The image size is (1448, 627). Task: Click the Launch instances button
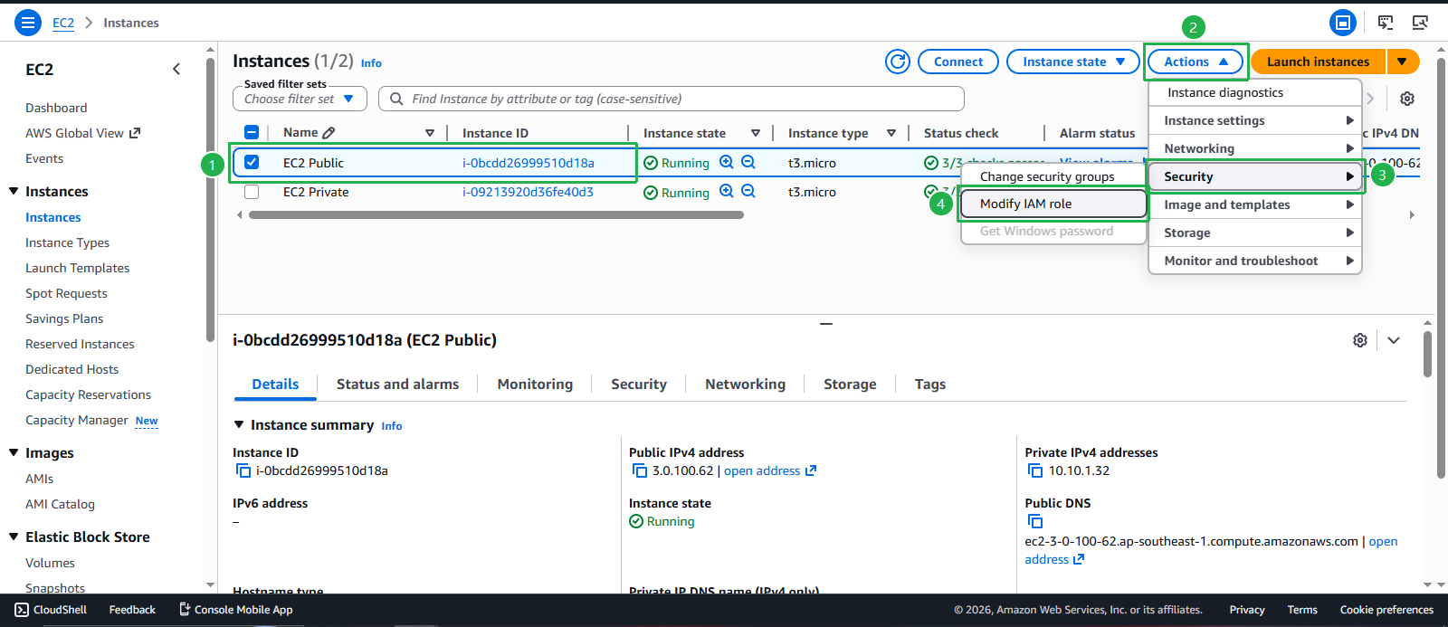(1318, 62)
